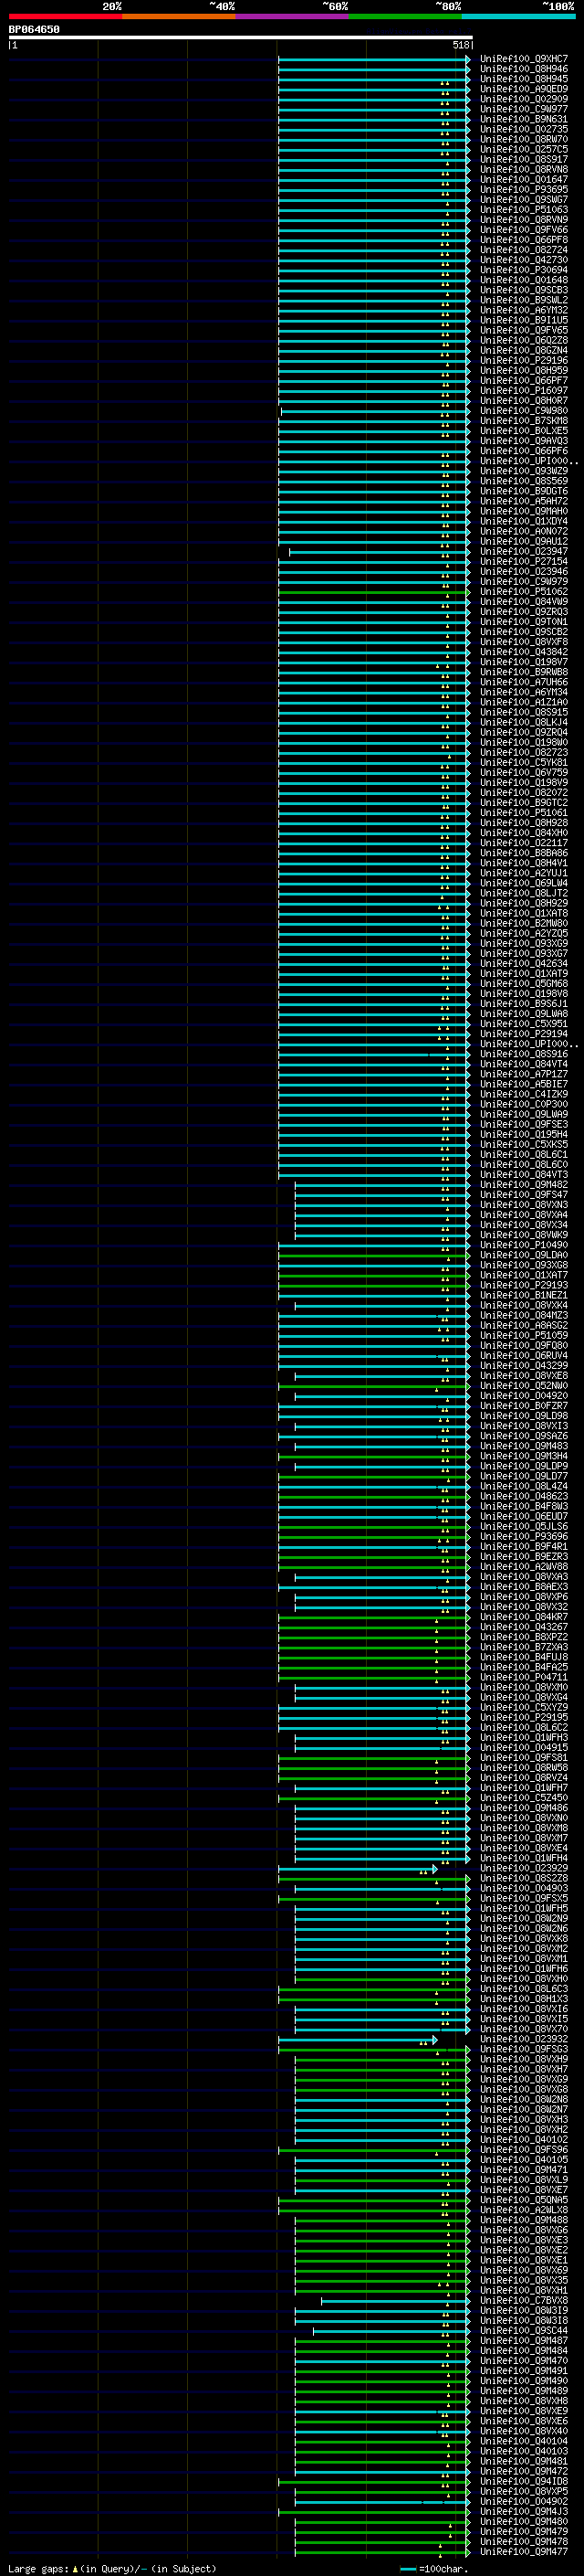Select the UniRef100_Q42634 label
The width and height of the screenshot is (584, 2576).
tap(524, 964)
